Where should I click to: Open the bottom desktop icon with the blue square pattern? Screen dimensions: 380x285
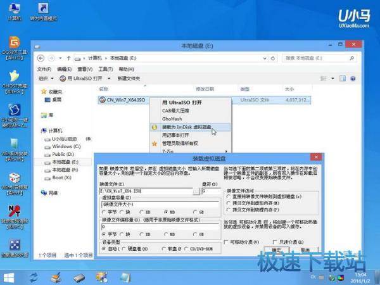tap(15, 248)
